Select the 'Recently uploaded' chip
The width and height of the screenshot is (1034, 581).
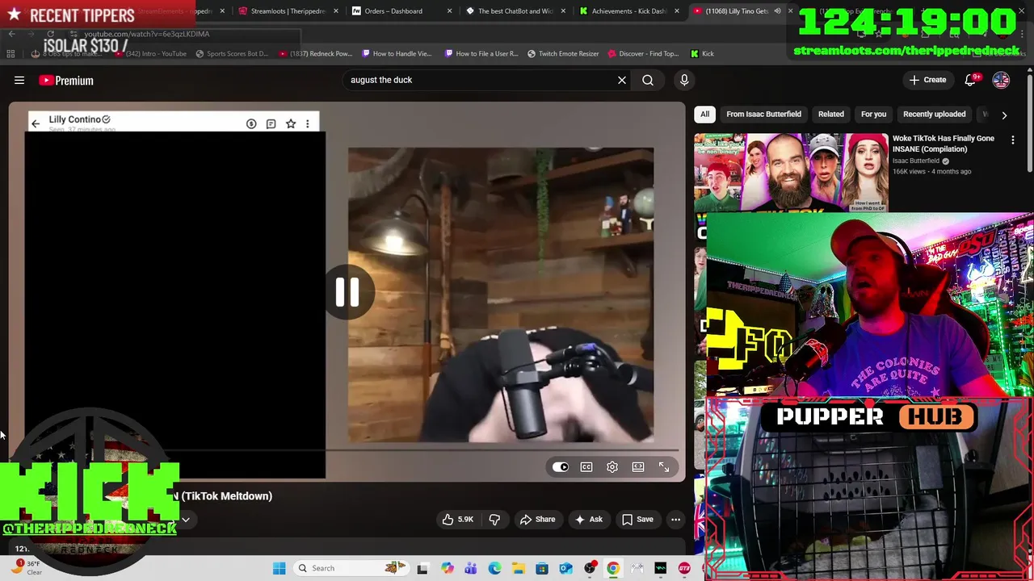pyautogui.click(x=934, y=114)
